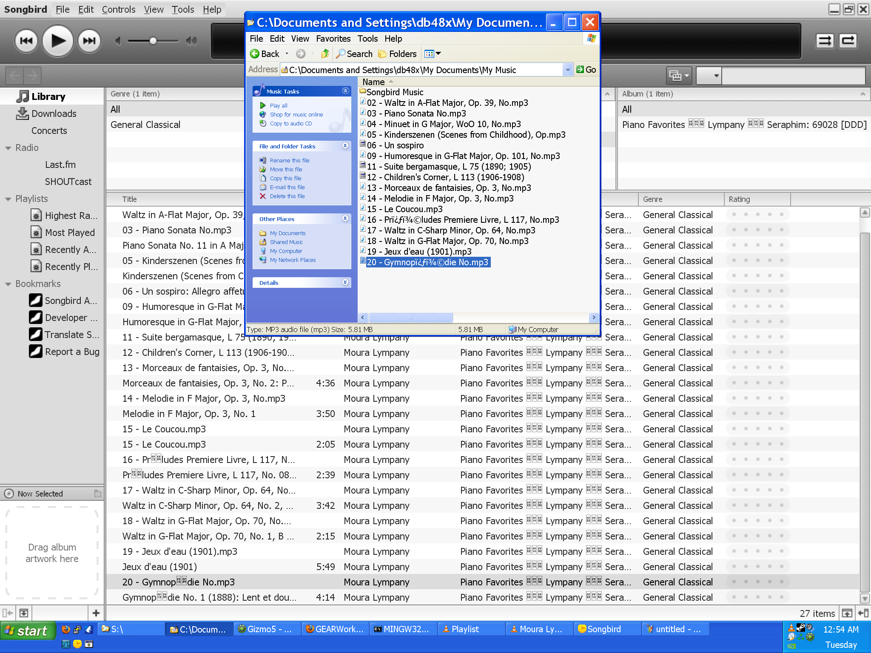Open Songbird Tools menu
Image resolution: width=871 pixels, height=653 pixels.
(x=183, y=9)
